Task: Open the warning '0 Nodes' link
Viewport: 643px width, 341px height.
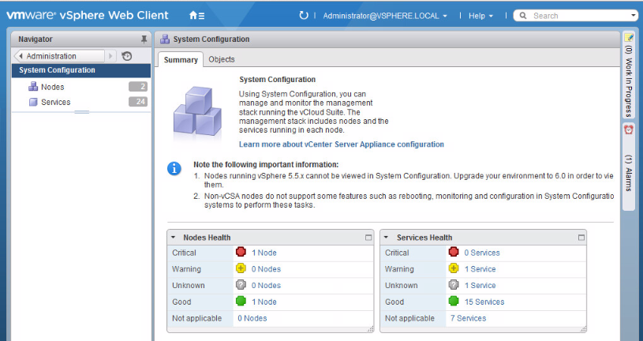Action: 266,269
